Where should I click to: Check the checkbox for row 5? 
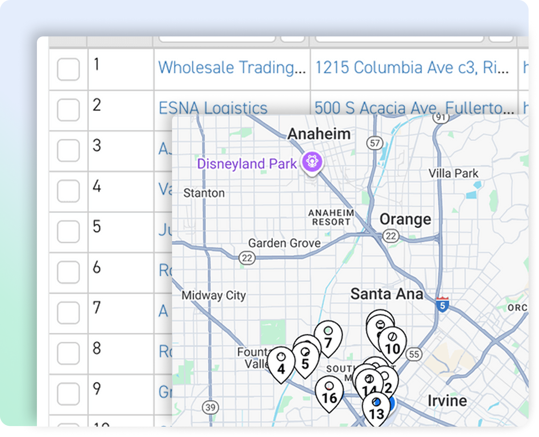(x=68, y=232)
